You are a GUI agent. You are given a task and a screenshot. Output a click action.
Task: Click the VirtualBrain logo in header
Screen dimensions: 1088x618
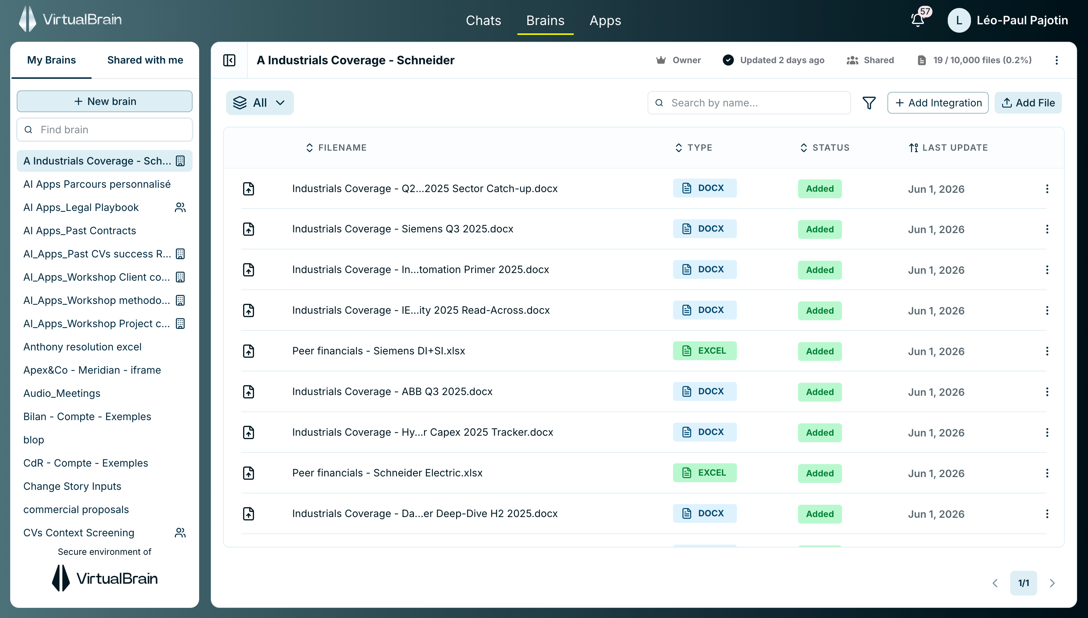tap(70, 19)
